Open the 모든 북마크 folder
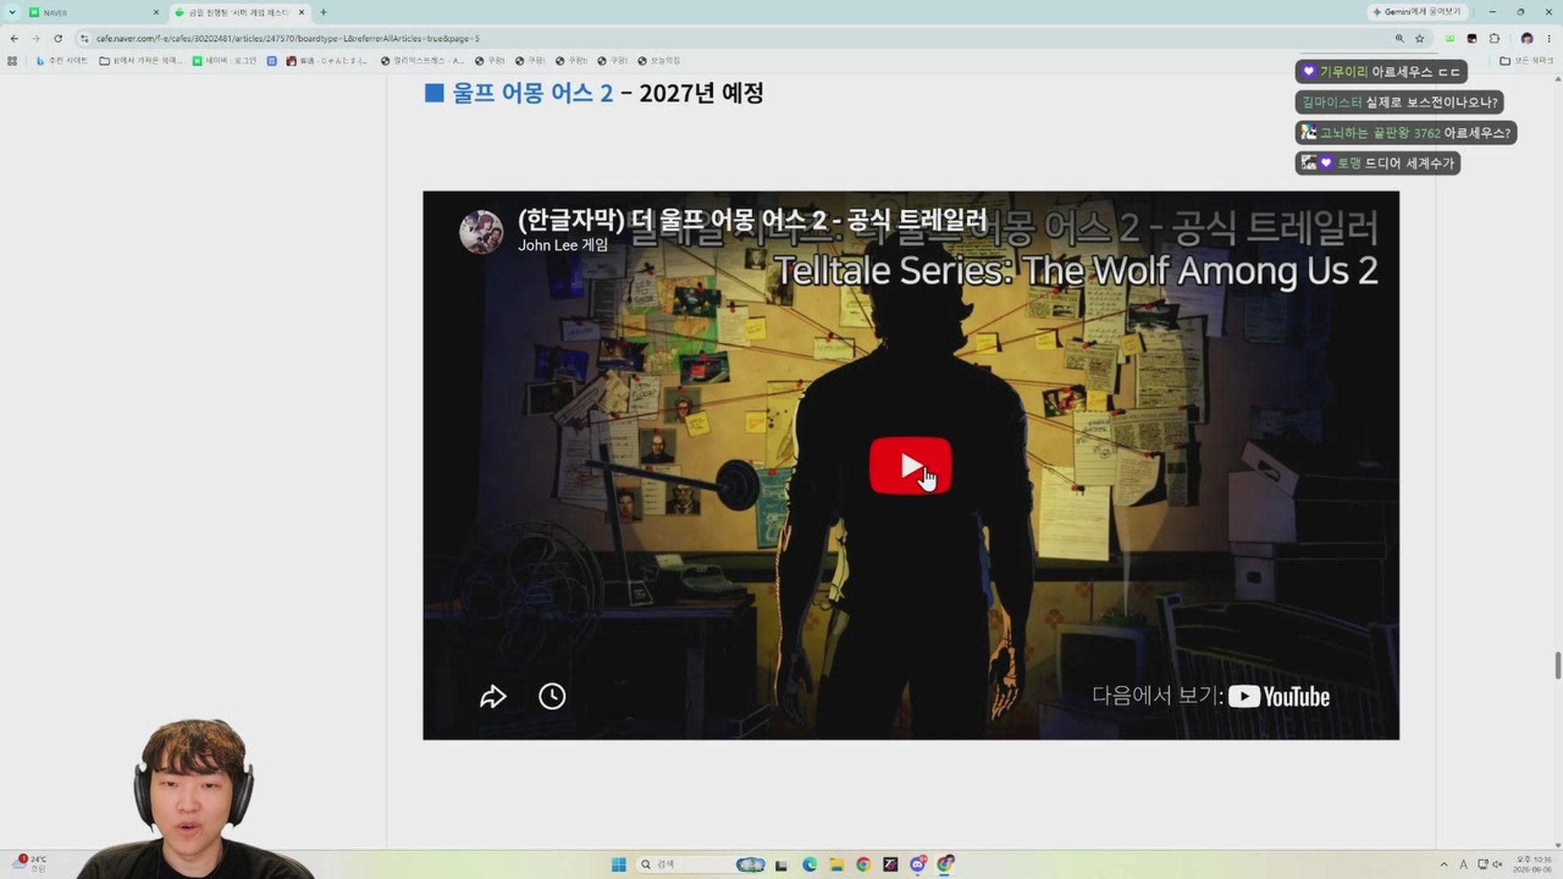Viewport: 1563px width, 879px height. pos(1527,61)
